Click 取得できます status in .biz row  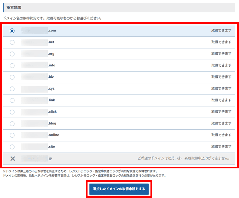(x=221, y=77)
